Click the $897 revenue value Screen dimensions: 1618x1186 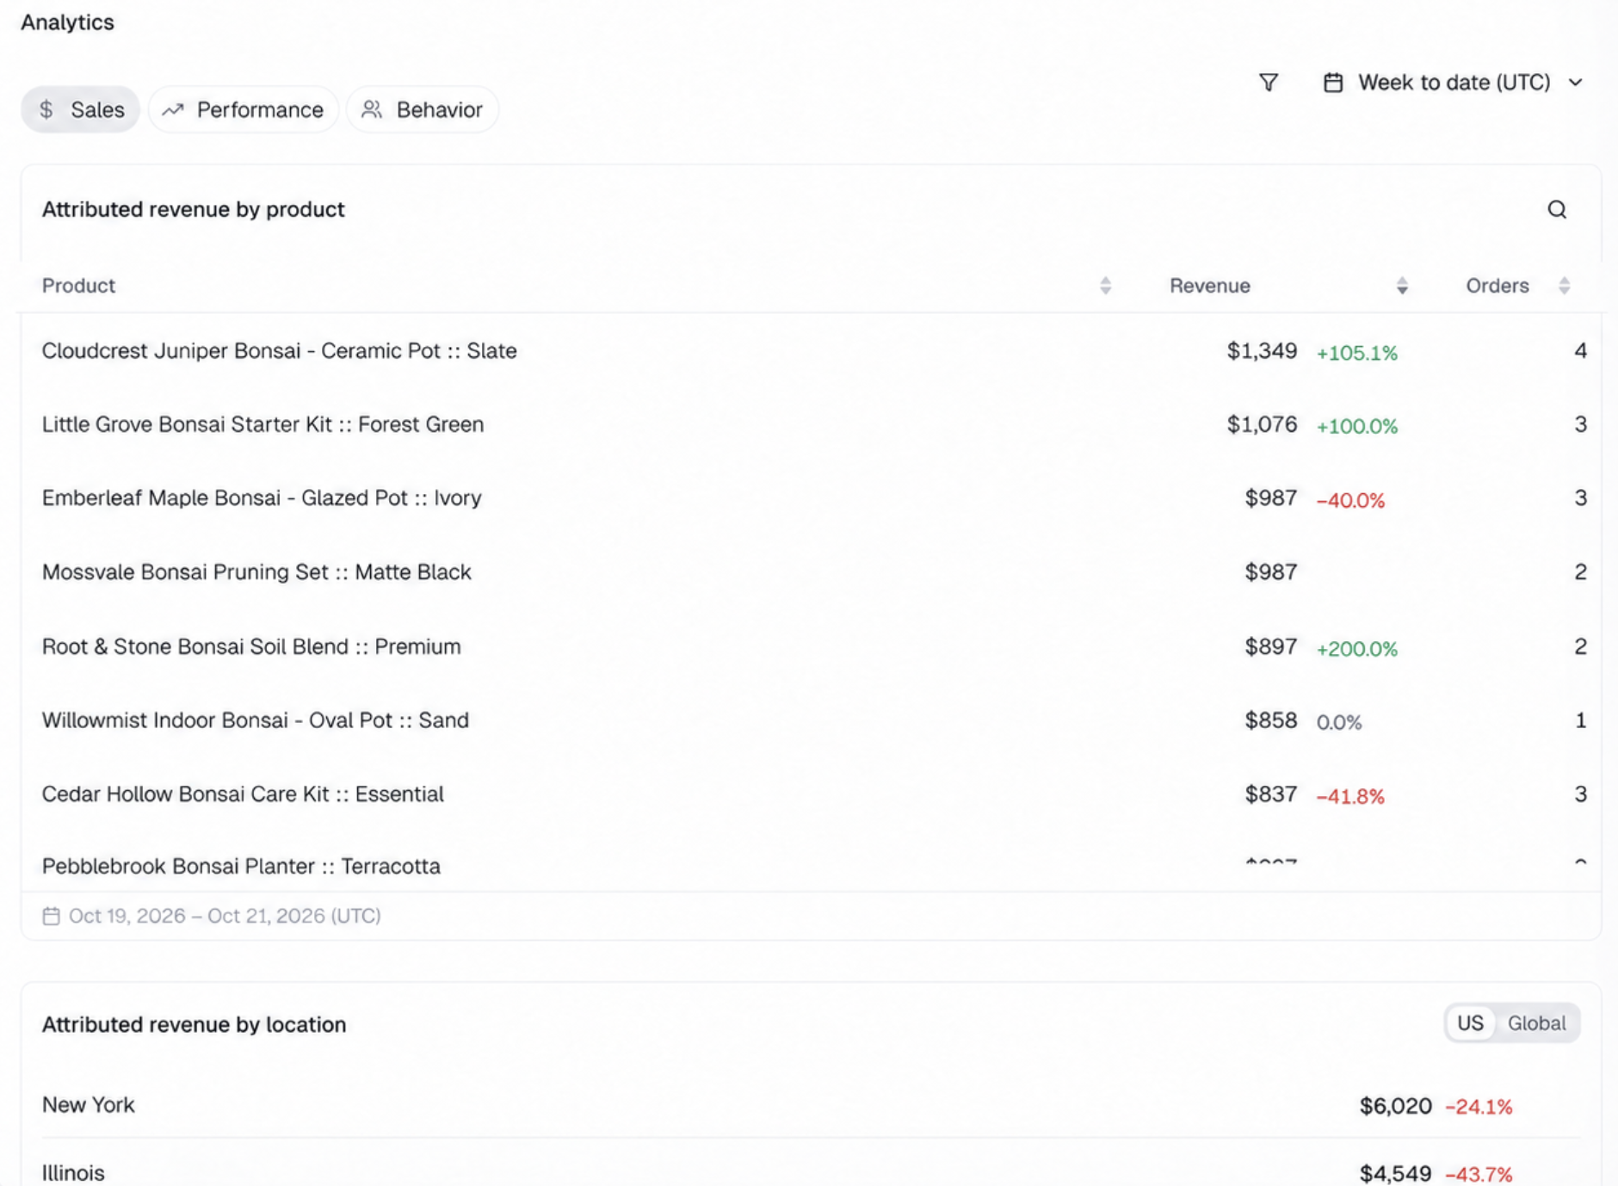1270,646
